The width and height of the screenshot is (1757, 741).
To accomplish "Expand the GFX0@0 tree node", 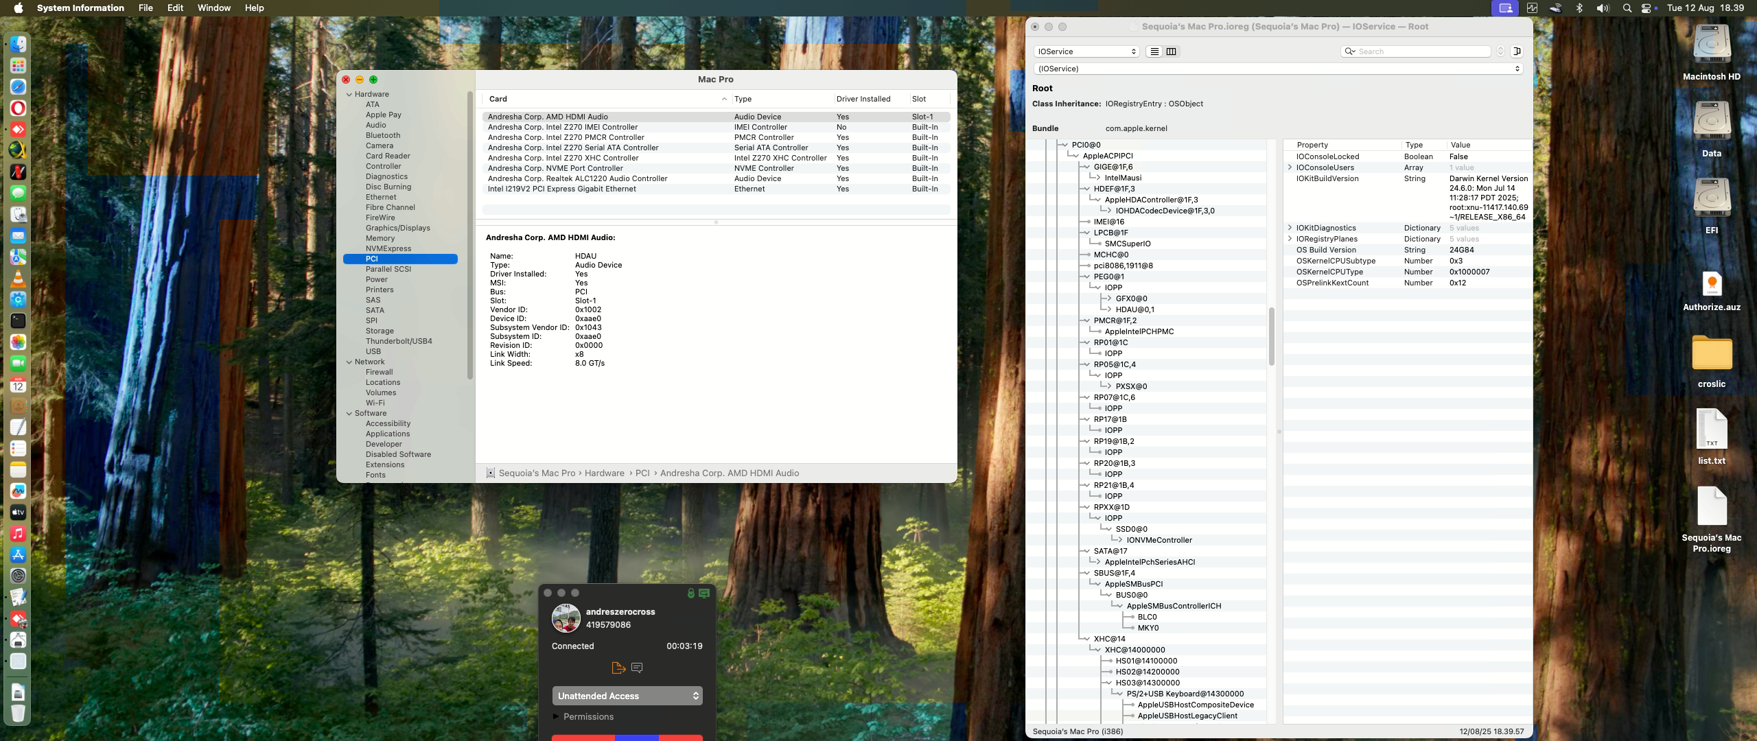I will coord(1108,298).
